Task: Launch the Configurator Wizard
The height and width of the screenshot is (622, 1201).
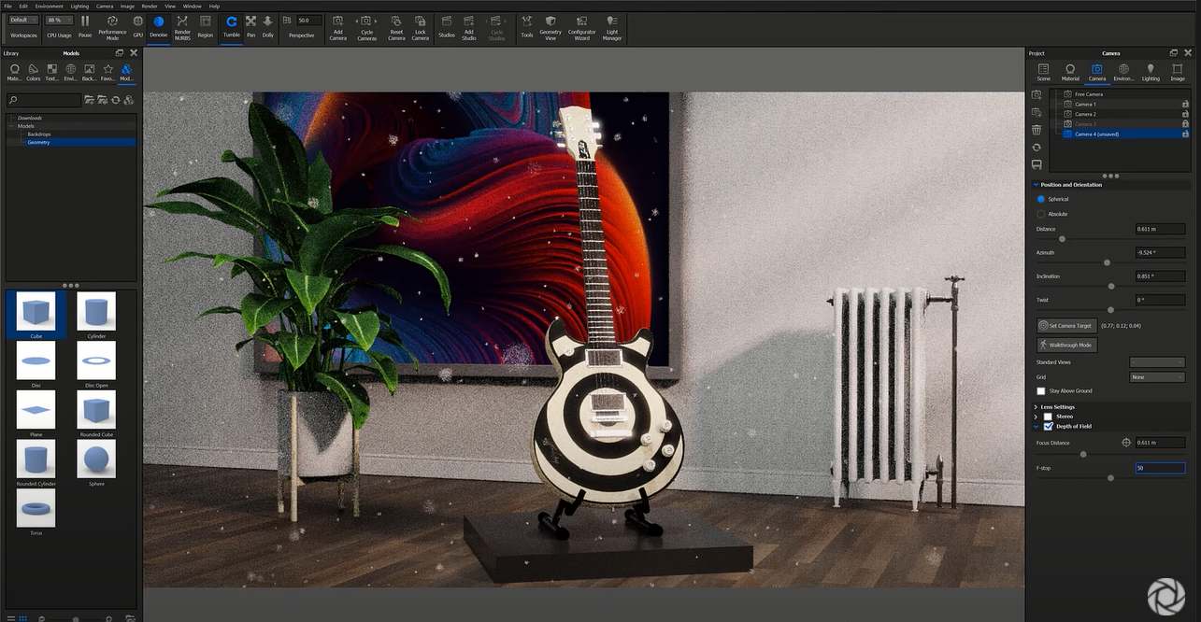Action: tap(580, 28)
